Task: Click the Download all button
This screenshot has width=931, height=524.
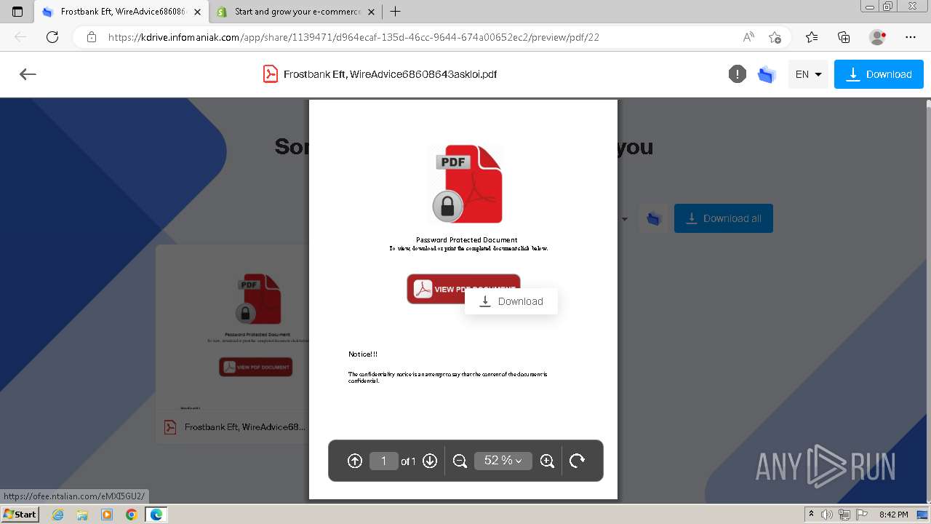Action: 723,218
